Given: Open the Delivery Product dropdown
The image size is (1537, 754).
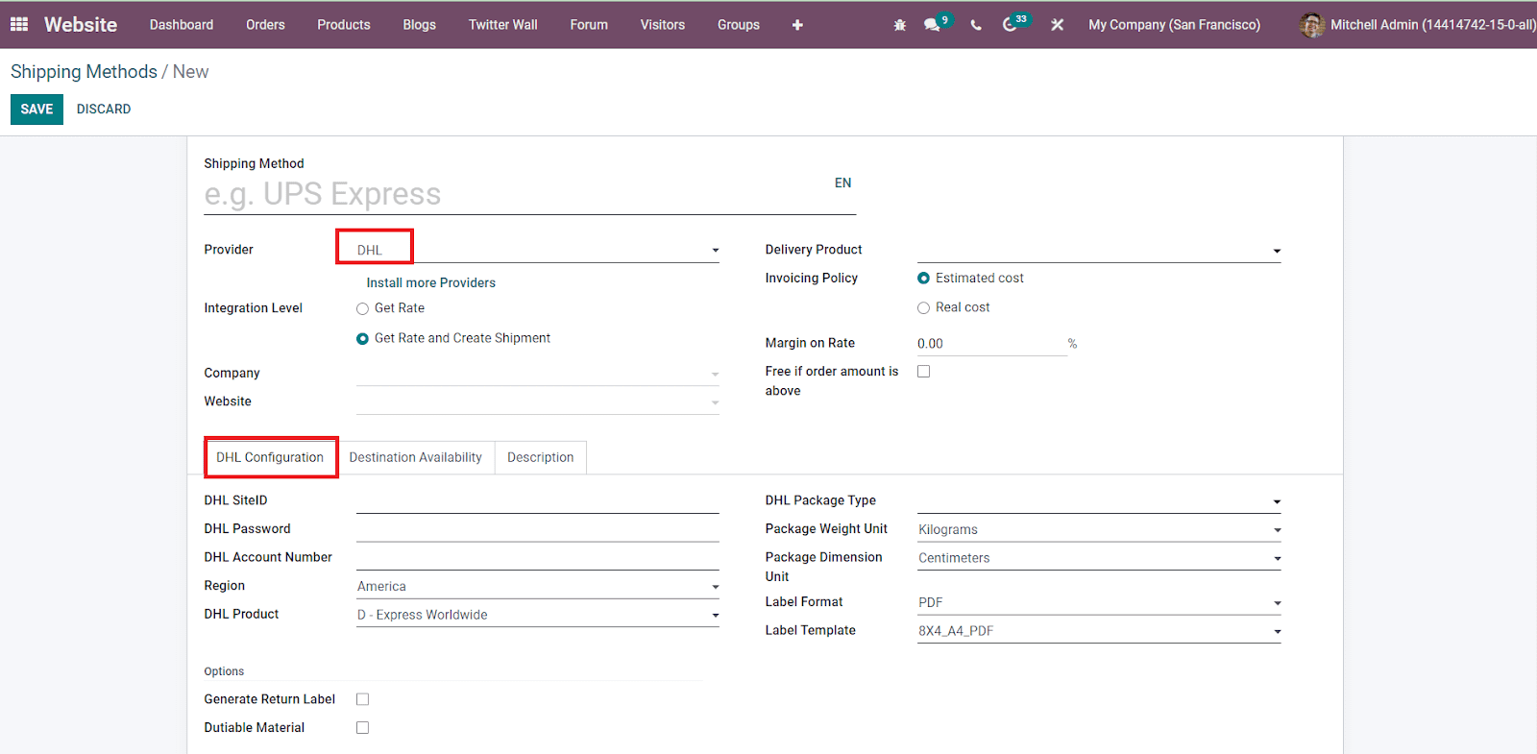Looking at the screenshot, I should (x=1099, y=250).
